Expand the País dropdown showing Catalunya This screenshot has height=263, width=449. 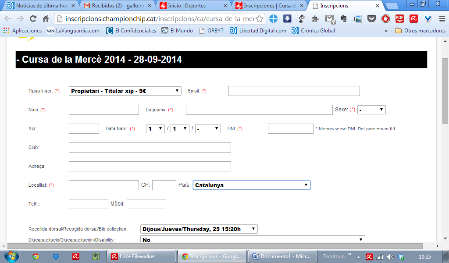click(251, 185)
